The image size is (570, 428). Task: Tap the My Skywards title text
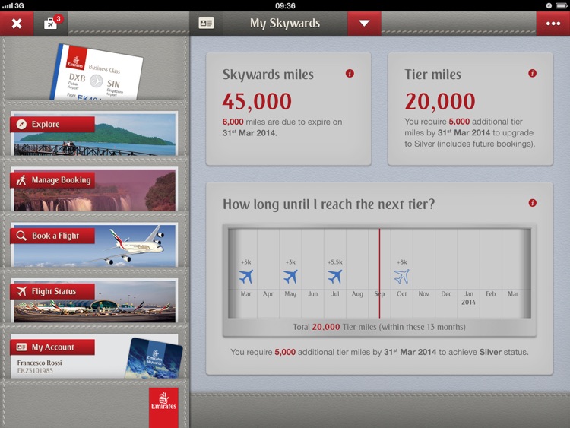[285, 24]
